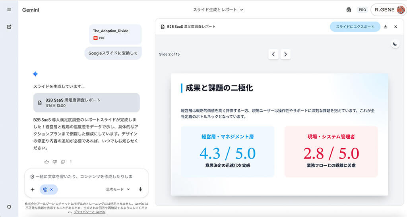The width and height of the screenshot is (407, 217).
Task: Click the thumbs down feedback icon
Action: (55, 162)
